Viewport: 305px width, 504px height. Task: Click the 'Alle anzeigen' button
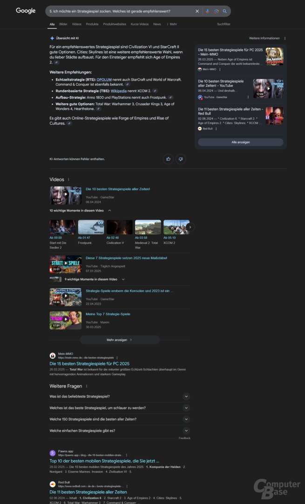point(241,142)
